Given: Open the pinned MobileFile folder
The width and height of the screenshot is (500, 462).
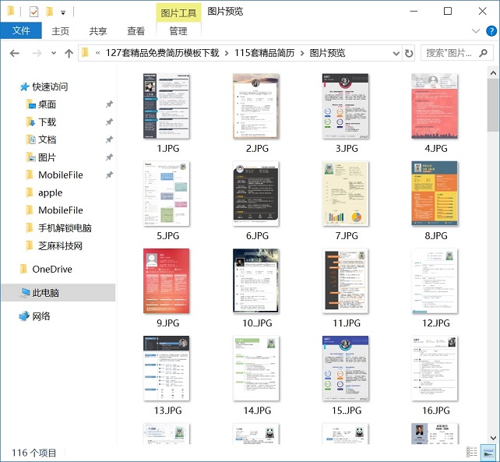Looking at the screenshot, I should [x=61, y=175].
